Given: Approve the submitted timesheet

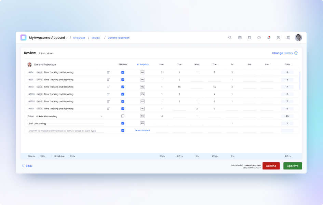Looking at the screenshot, I should [293, 166].
